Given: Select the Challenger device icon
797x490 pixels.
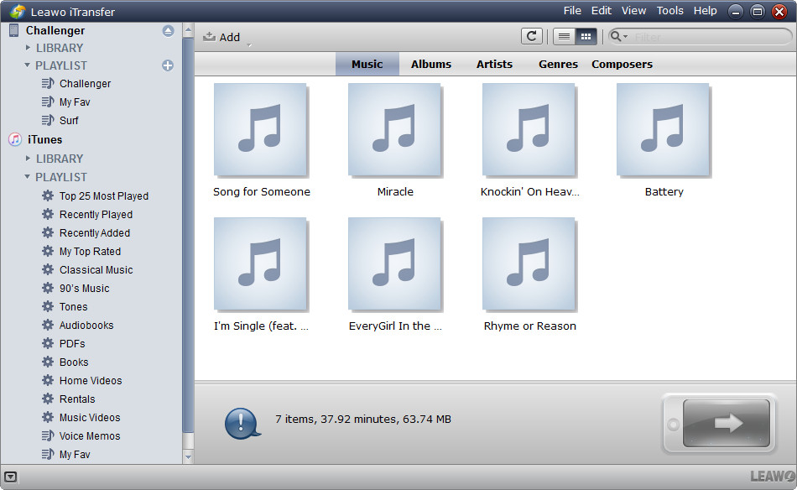Looking at the screenshot, I should tap(13, 30).
